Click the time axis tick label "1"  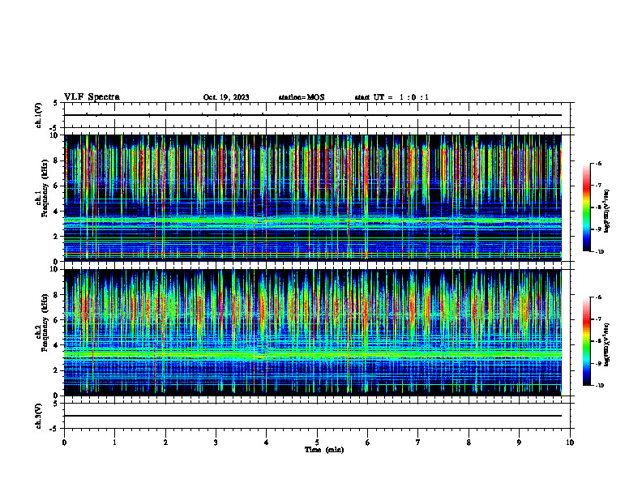click(x=114, y=443)
